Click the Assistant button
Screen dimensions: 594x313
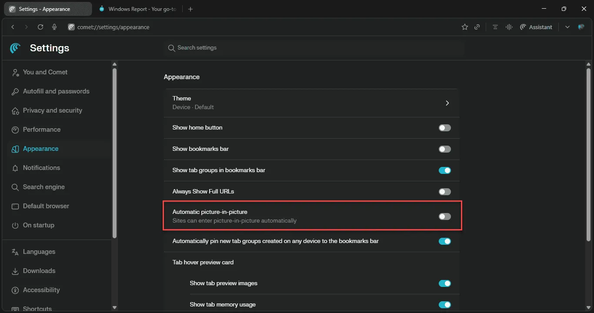pyautogui.click(x=536, y=27)
